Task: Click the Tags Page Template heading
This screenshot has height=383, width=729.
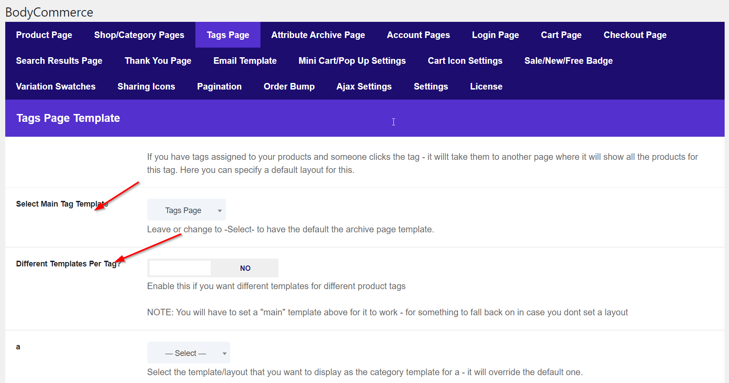Action: pyautogui.click(x=68, y=118)
